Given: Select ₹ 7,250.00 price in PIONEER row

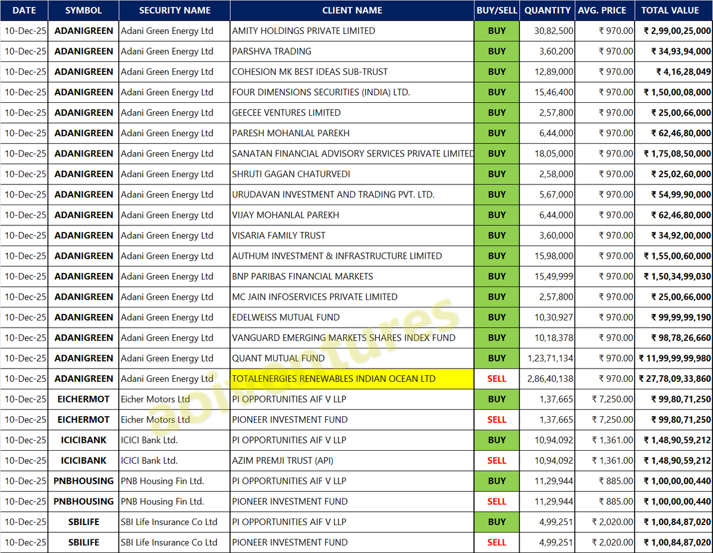Looking at the screenshot, I should pos(604,420).
